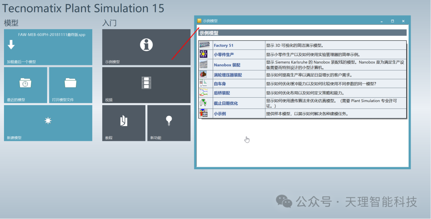Open the Factory 51 example link
This screenshot has height=219, width=431.
coord(223,45)
